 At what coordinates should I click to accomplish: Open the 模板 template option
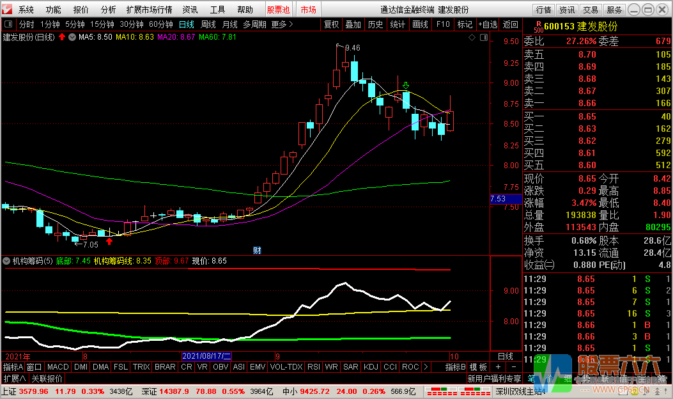point(478,367)
